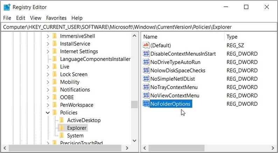Expand the Lock Screen key
Screen dimensions: 278x153
[x=48, y=75]
